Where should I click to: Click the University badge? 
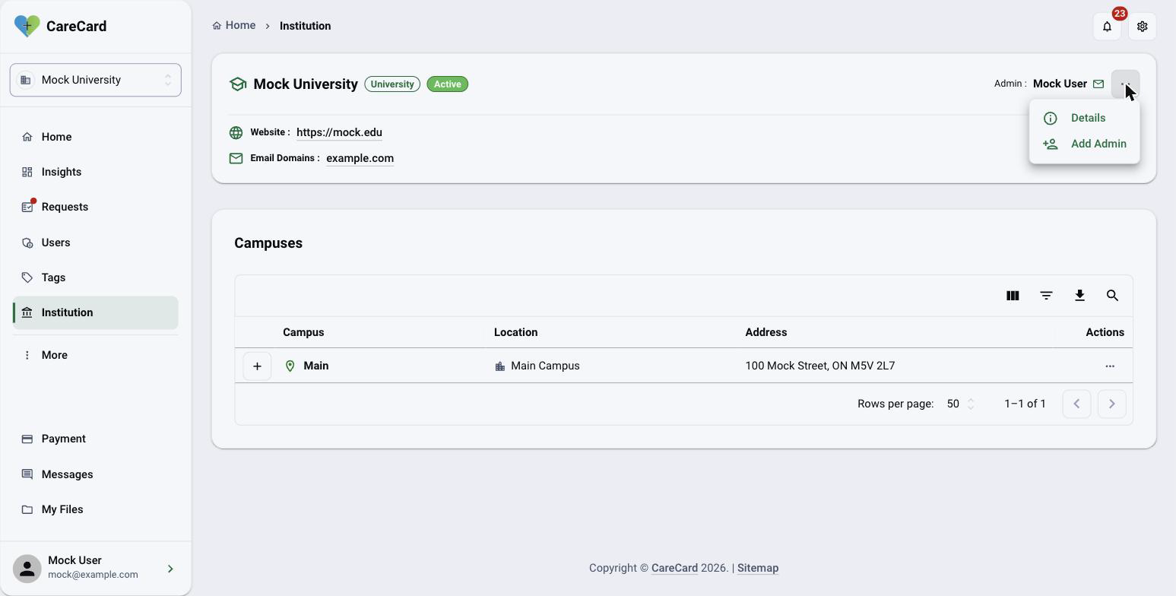click(x=392, y=84)
